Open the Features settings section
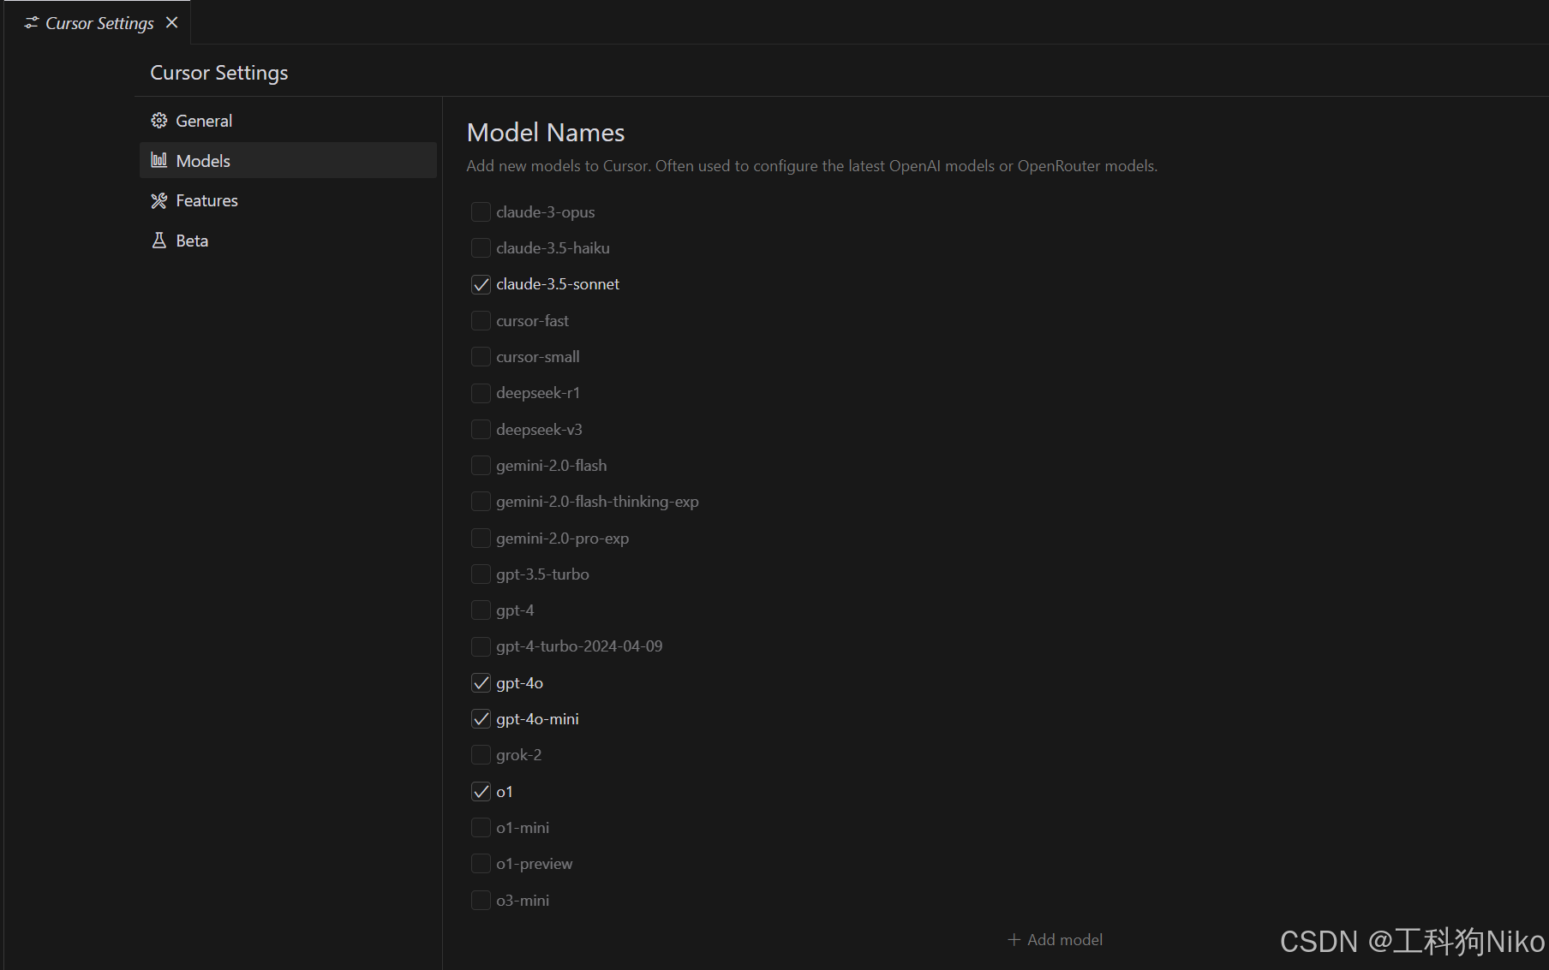1549x970 pixels. 288,200
